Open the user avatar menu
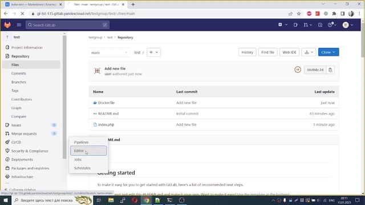 pos(348,24)
